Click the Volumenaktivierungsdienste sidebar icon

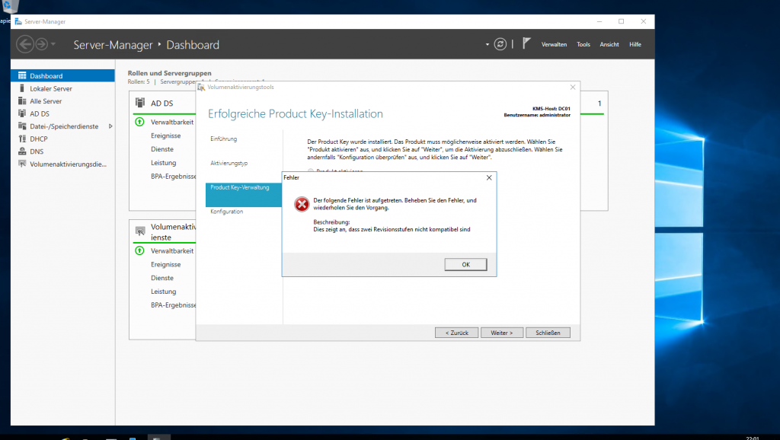coord(22,164)
